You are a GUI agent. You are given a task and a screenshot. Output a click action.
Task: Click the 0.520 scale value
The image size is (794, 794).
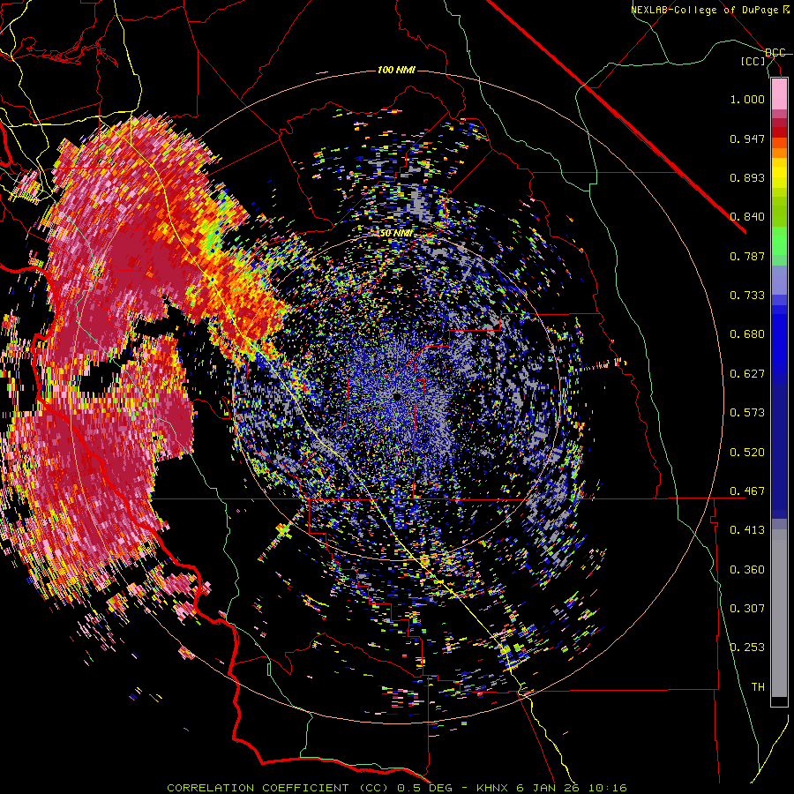747,453
